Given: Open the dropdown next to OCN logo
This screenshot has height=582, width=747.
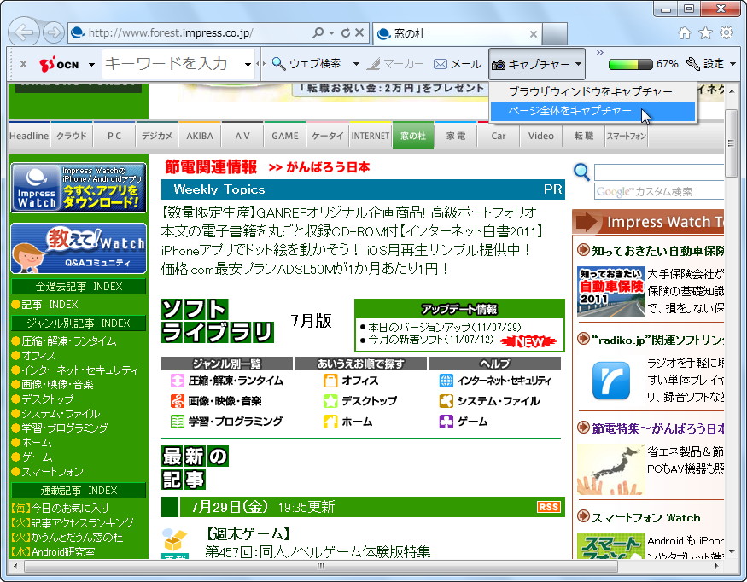Looking at the screenshot, I should 91,64.
